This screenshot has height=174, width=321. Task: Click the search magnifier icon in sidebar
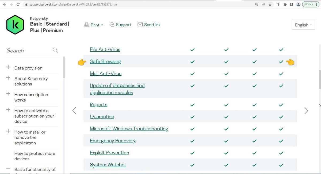55,50
